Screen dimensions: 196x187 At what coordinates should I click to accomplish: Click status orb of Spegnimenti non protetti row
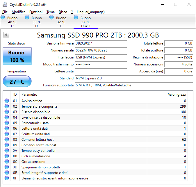tap(7, 167)
